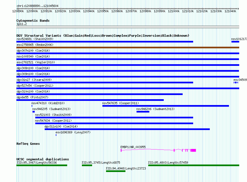Click the nsv1012172 label at right edge
Image resolution: width=247 pixels, height=182 pixels.
point(239,39)
